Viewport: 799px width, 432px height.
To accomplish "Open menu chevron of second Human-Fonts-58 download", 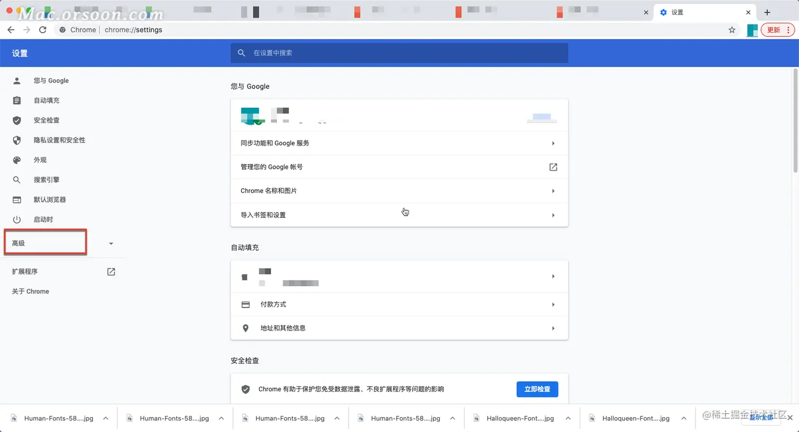I will click(221, 418).
